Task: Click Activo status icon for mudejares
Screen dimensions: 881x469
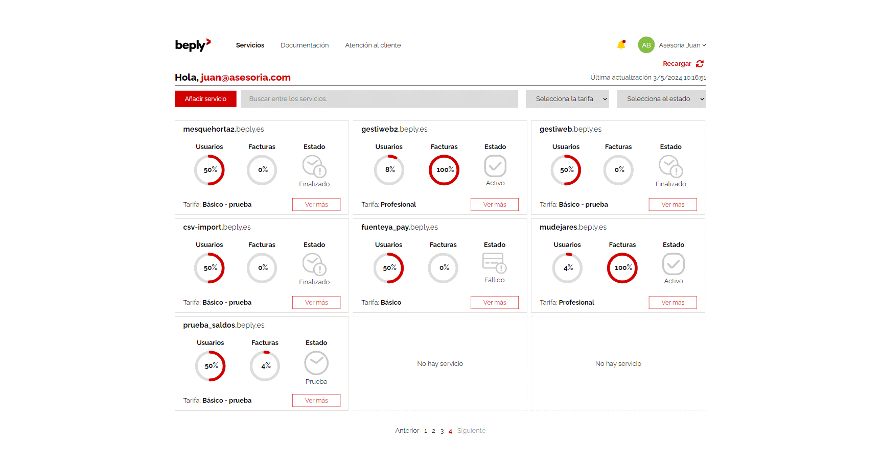Action: coord(674,264)
